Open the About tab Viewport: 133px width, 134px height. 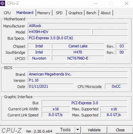(106, 13)
